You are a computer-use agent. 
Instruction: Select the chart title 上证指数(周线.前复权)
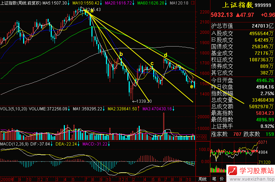click(x=21, y=3)
